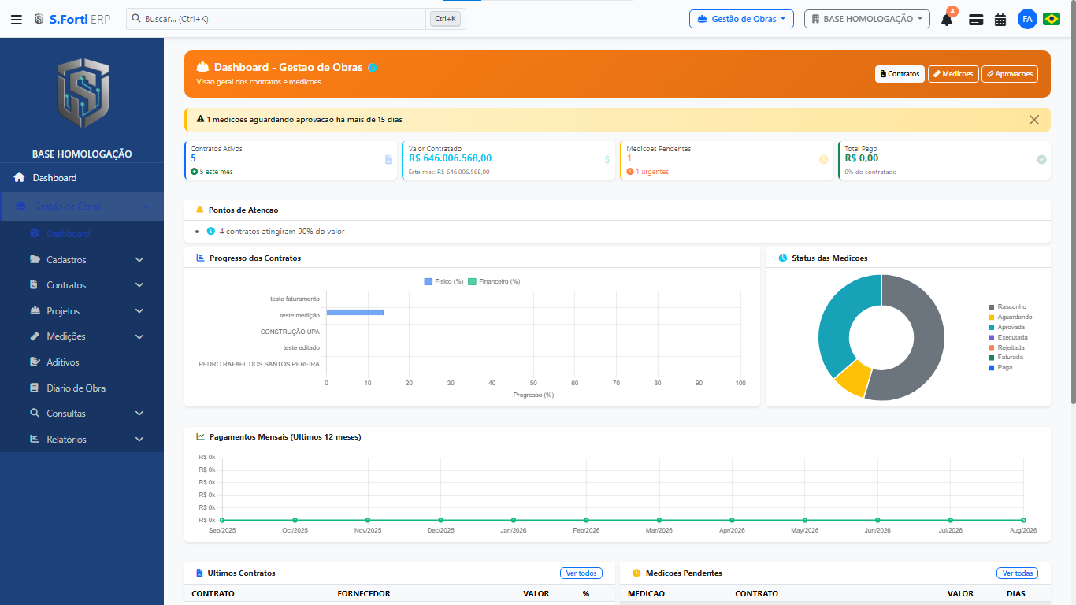Click the chart icon beside Relatórios
This screenshot has width=1076, height=605.
35,439
